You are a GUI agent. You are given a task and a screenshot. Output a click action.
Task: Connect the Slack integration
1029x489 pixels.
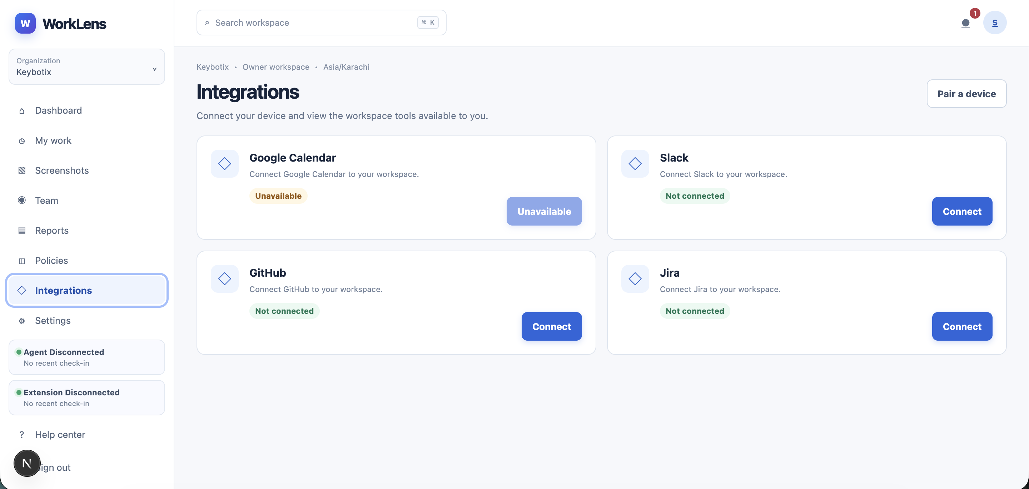961,211
